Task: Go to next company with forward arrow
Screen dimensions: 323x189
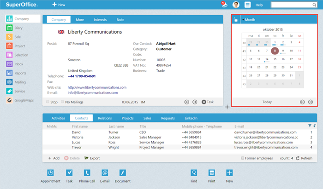Action: coord(195,102)
